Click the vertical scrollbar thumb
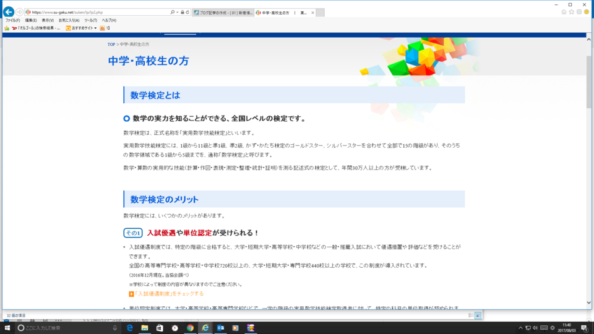 pos(588,82)
